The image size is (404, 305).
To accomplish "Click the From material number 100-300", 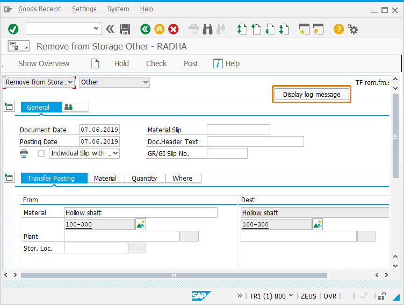I will click(99, 224).
